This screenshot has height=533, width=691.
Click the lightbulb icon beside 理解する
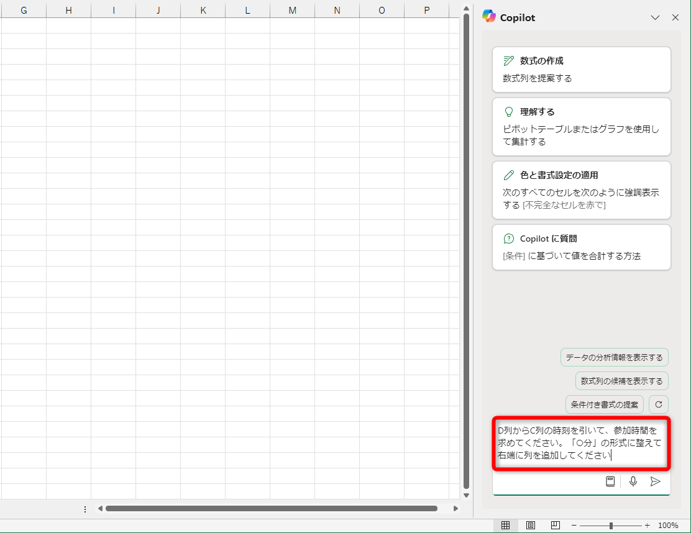click(x=508, y=112)
